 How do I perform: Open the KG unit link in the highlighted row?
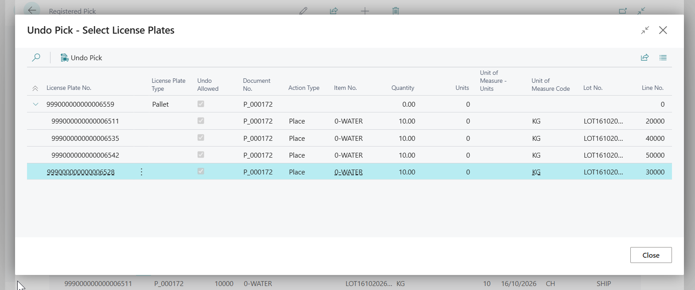(x=536, y=172)
